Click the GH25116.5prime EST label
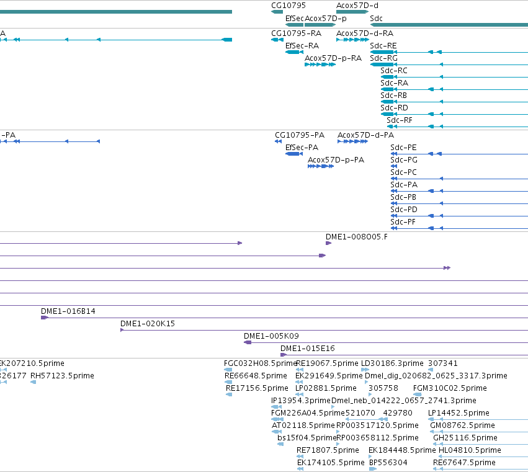528x472 pixels. point(465,439)
